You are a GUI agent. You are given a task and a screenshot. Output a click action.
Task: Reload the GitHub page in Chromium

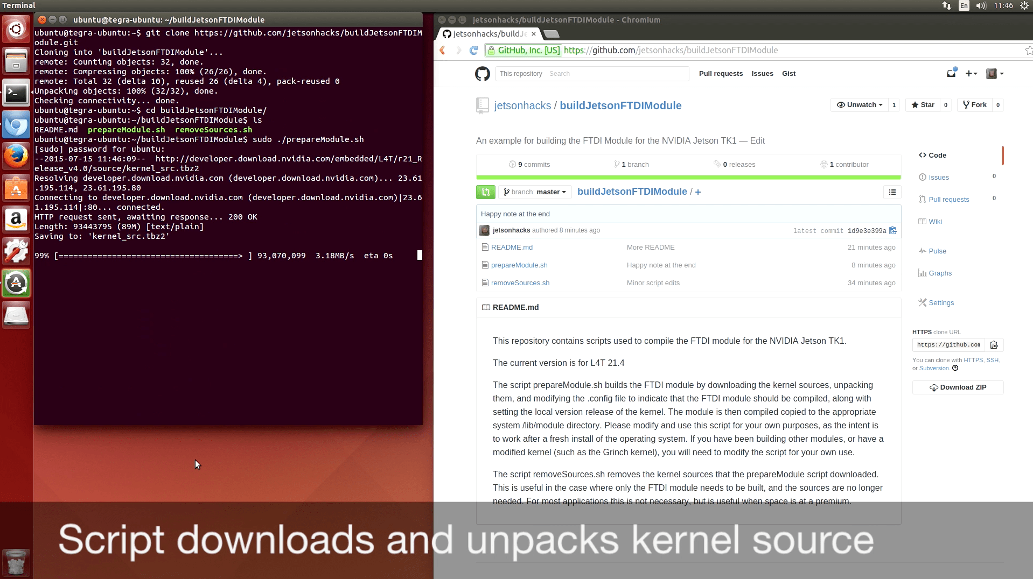point(474,50)
